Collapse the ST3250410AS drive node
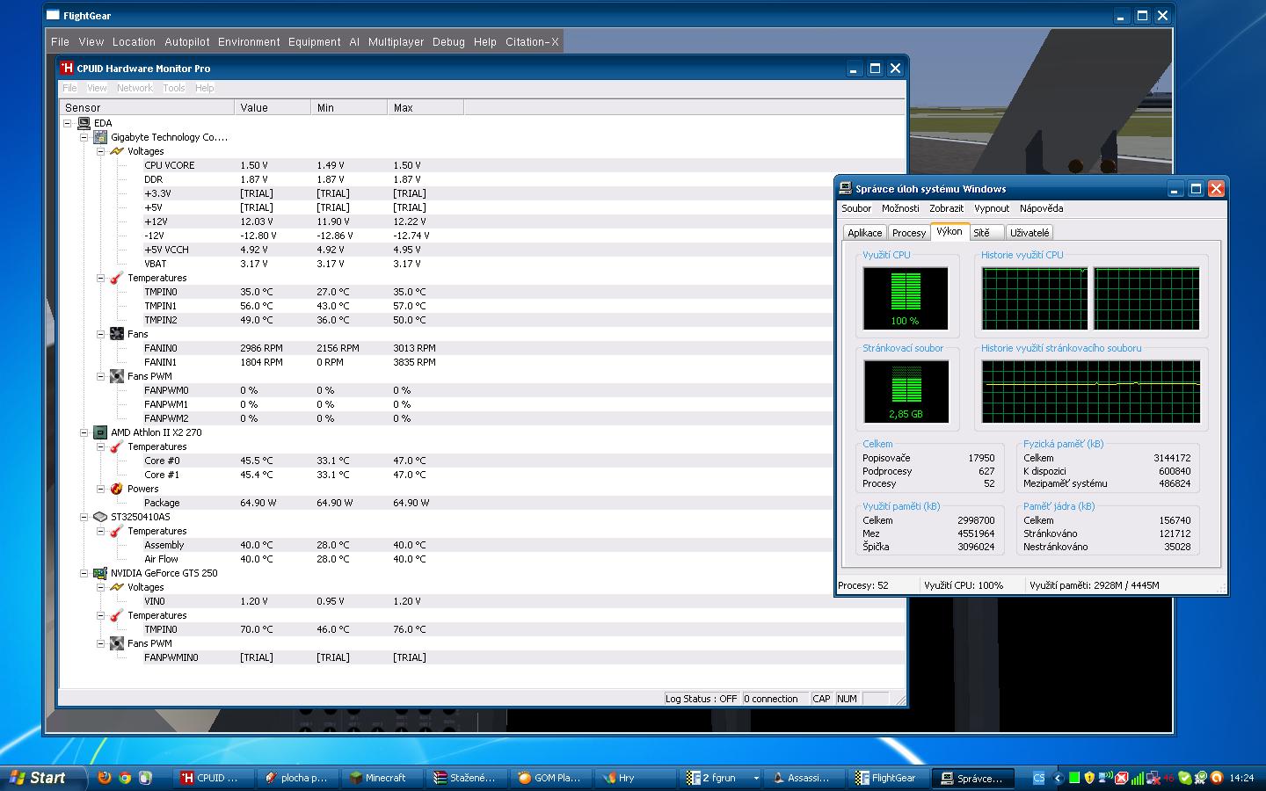The height and width of the screenshot is (791, 1266). point(84,517)
